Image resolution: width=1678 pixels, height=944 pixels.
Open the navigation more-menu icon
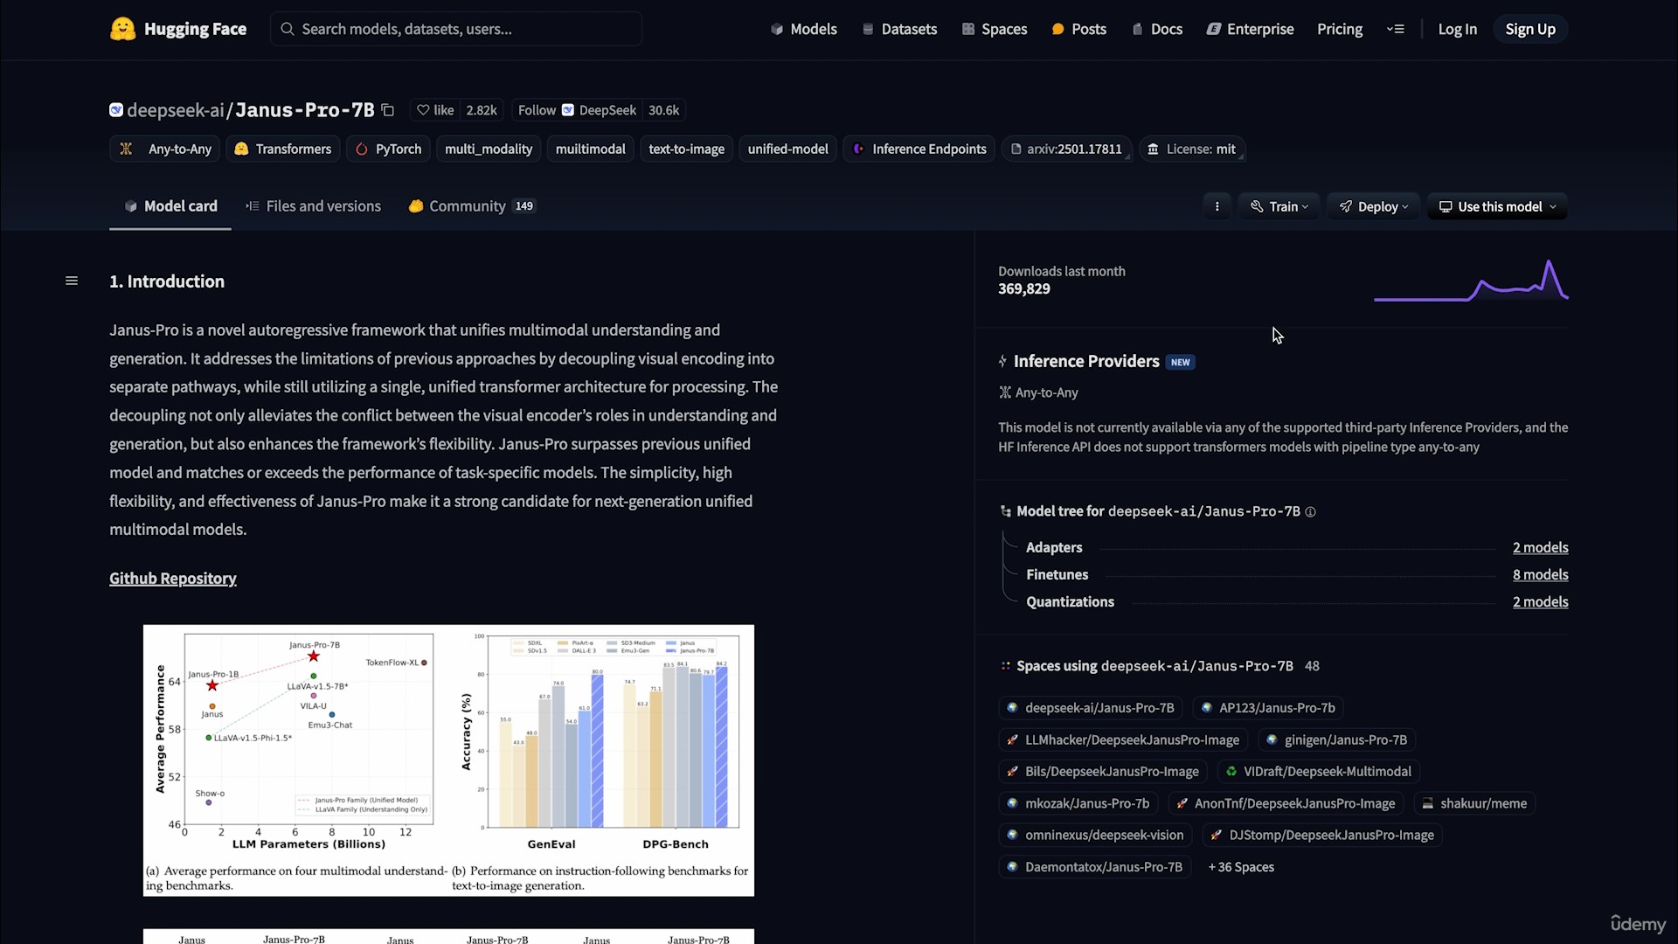(1396, 29)
